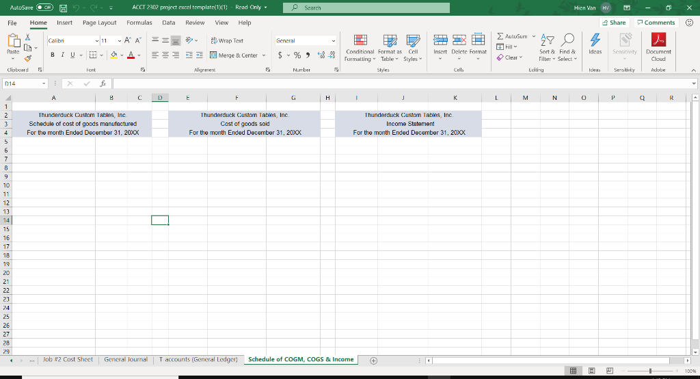Click the Format Painter brush icon

[27, 58]
